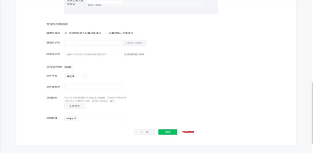
Task: Click the proof link field after https://
Action: pos(100,118)
